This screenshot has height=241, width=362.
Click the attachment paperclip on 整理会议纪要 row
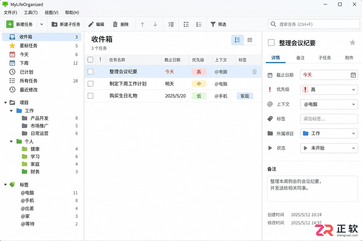click(x=255, y=72)
